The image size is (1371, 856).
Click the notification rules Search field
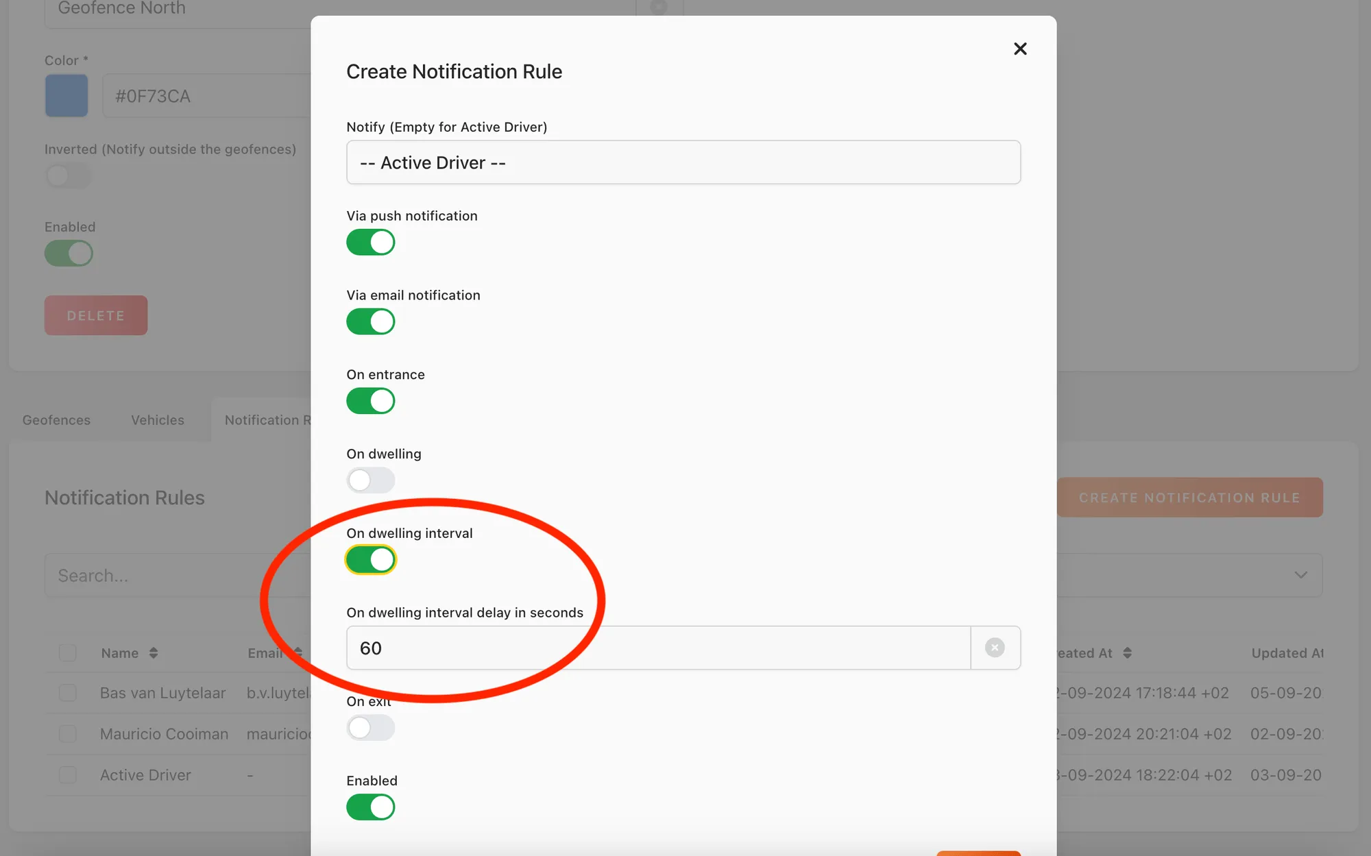pos(178,575)
